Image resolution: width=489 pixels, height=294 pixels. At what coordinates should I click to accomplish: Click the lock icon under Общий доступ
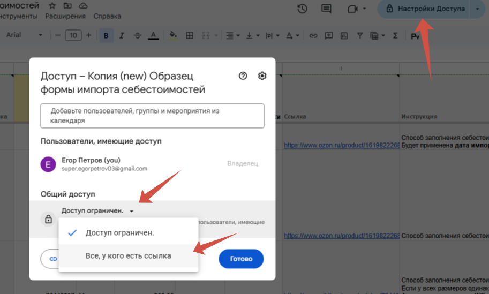pos(48,219)
